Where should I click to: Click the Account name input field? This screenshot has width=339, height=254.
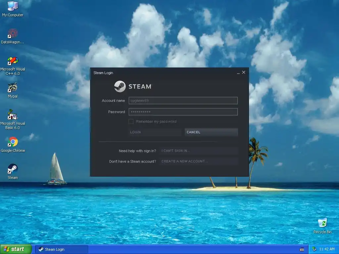tap(183, 101)
